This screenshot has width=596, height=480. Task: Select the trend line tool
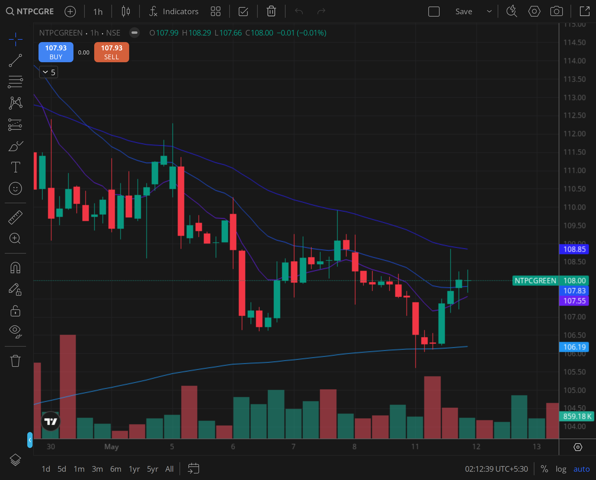[x=15, y=60]
